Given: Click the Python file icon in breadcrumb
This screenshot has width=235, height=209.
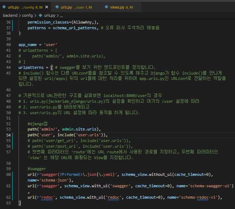Looking at the screenshot, I should pyautogui.click(x=40, y=15).
